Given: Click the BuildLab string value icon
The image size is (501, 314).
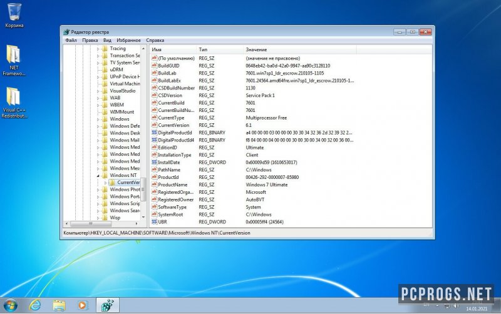Looking at the screenshot, I should click(154, 73).
